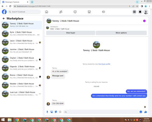
Task: Click the View buyer button
Action: point(71,33)
